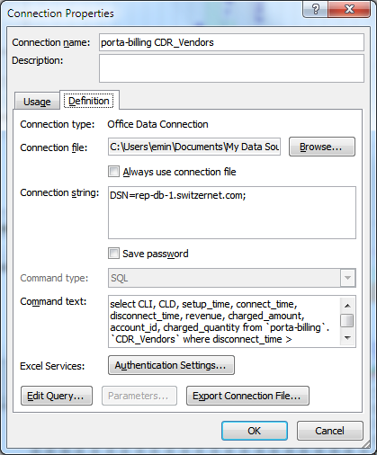Check the Save password option

click(x=113, y=254)
